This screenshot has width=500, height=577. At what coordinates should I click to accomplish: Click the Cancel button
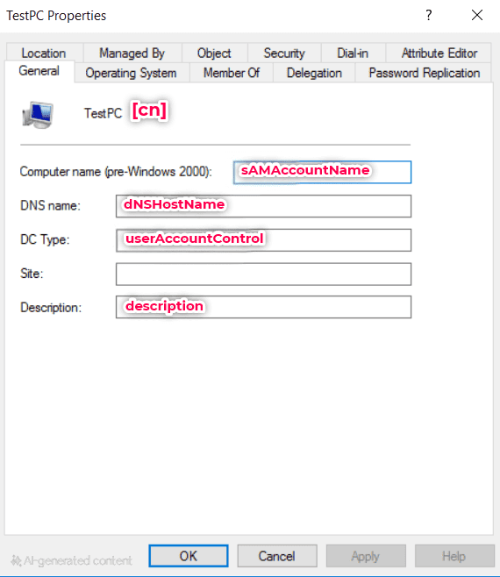277,556
